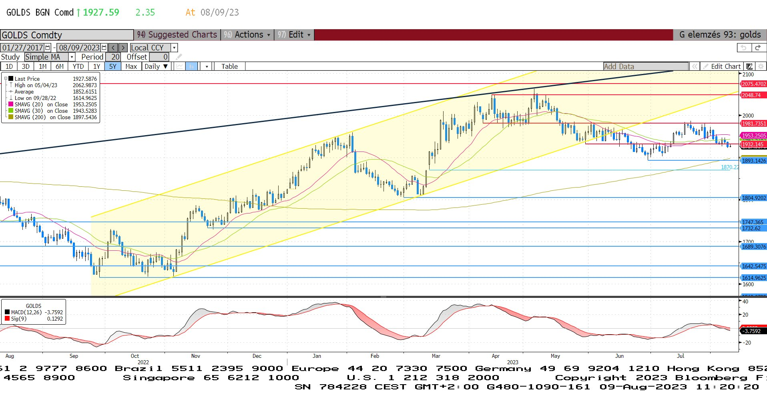Viewport: 767px width, 409px height.
Task: Click High on 05/04/23 legend row
Action: point(53,85)
